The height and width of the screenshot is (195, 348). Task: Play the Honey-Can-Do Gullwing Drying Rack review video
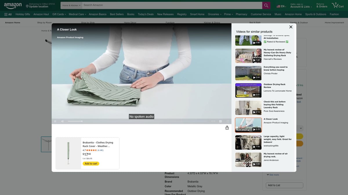248,55
